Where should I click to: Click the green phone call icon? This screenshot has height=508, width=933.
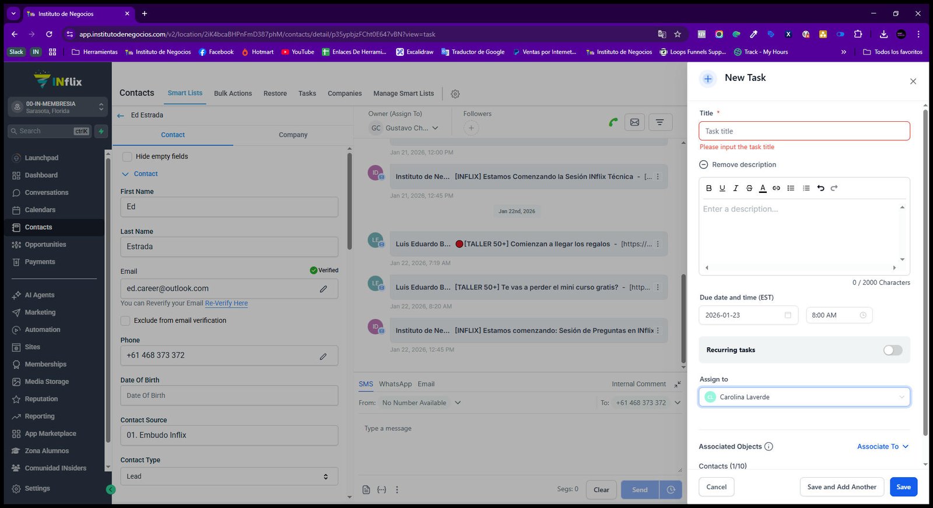[613, 122]
